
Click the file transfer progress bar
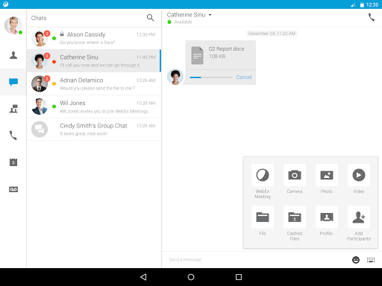(211, 77)
